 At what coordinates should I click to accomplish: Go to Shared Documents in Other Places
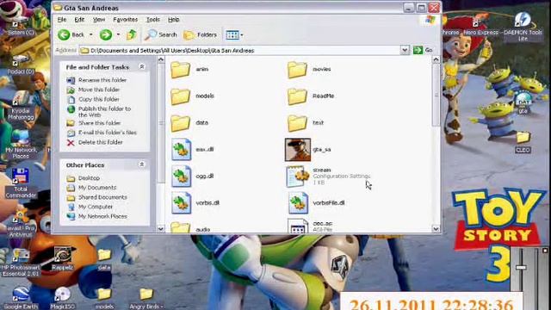pos(102,197)
